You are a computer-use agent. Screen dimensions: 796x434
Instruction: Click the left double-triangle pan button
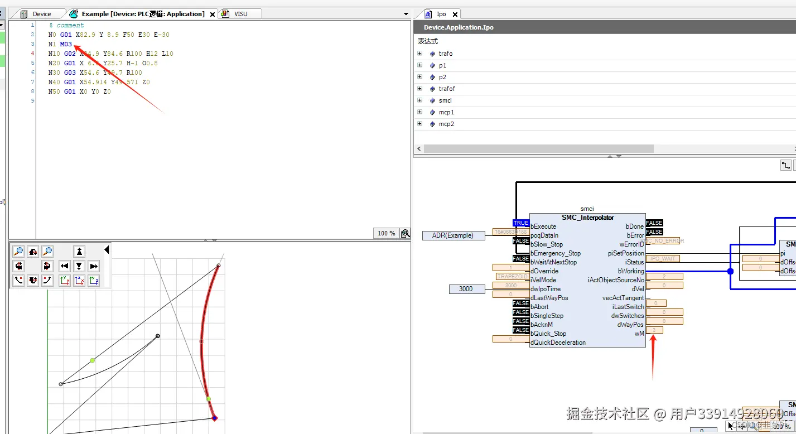point(65,266)
